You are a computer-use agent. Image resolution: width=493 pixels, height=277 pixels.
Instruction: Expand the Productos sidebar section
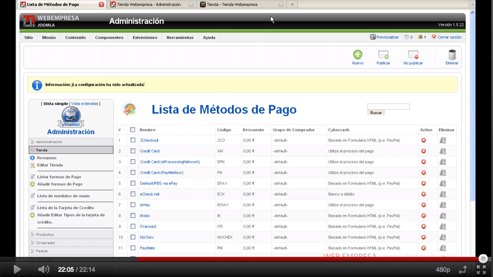click(x=71, y=234)
